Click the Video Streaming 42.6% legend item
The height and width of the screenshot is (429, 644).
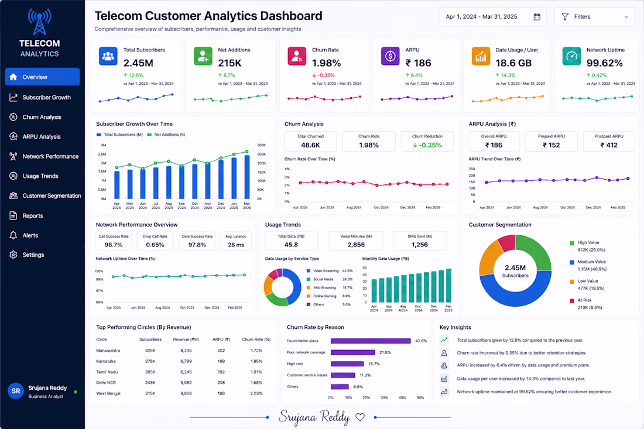tap(330, 271)
